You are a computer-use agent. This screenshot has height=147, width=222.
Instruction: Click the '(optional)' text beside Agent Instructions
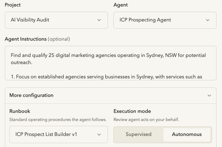click(x=59, y=39)
